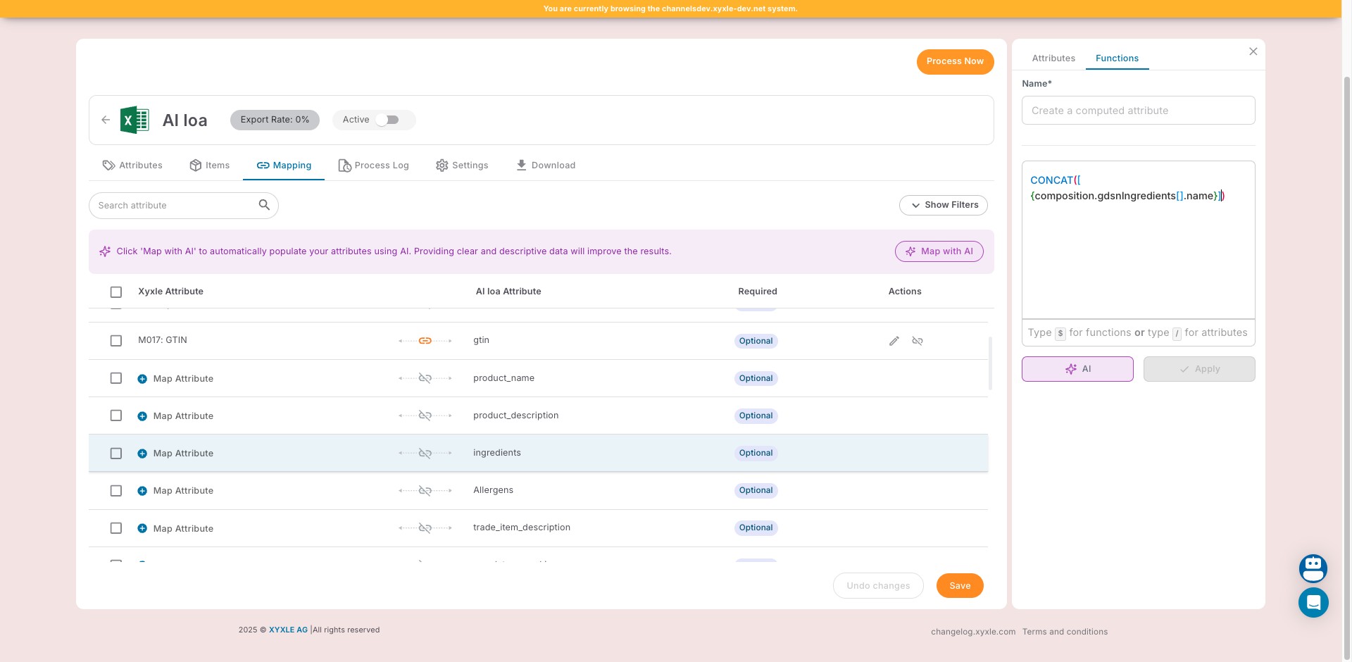Edit the GTIN mapping with the pencil icon
The image size is (1352, 662).
(x=894, y=341)
